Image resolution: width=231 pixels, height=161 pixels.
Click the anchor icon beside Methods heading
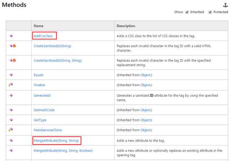226,5
